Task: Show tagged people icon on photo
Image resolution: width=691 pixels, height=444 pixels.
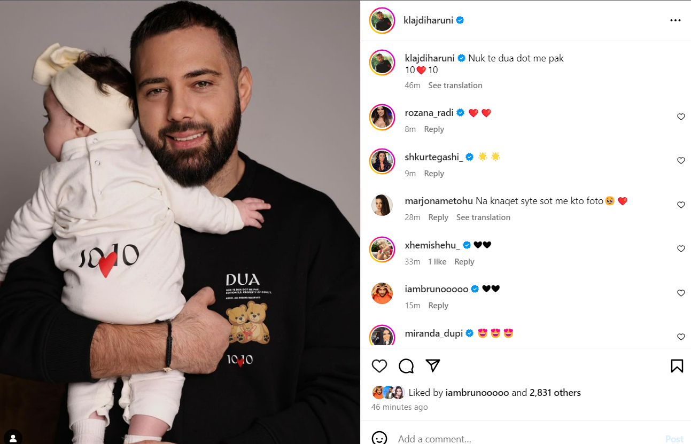Action: tap(13, 438)
